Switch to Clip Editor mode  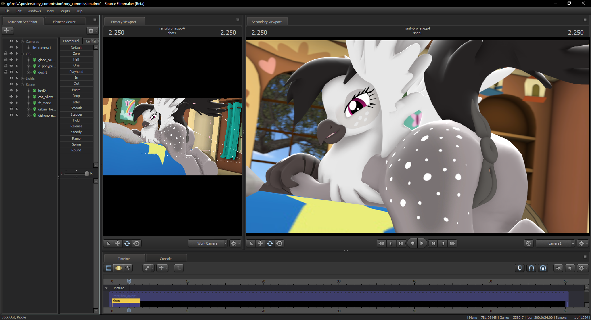[109, 268]
